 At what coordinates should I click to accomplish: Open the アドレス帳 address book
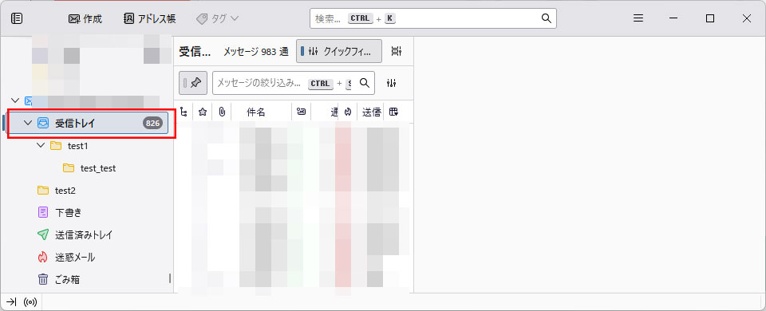149,19
